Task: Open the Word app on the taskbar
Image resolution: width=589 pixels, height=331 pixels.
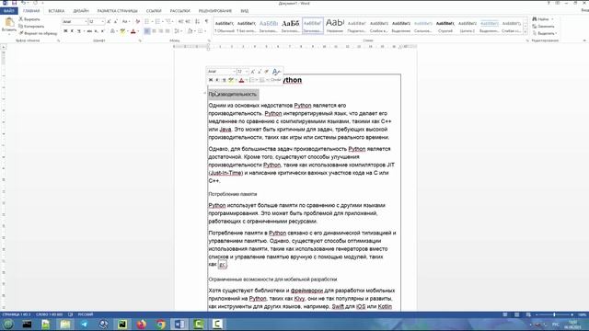Action: pos(179,325)
